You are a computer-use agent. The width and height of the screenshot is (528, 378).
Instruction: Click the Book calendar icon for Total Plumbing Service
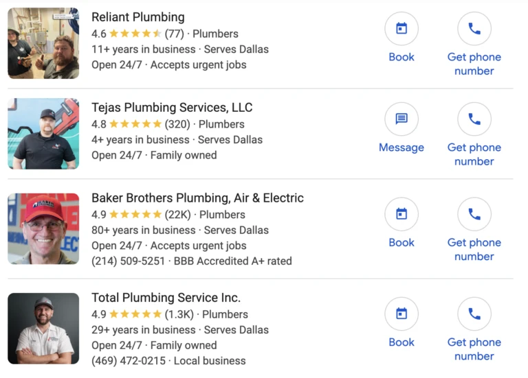[x=401, y=314]
